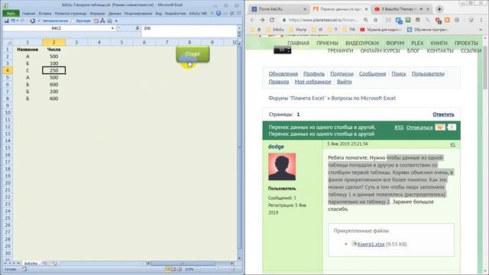Click the Мое избранное forum link

(313, 82)
